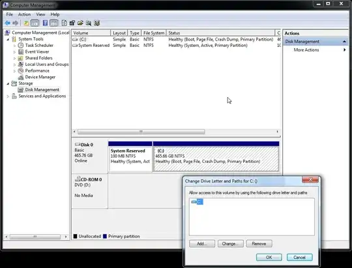Click the Computer Management root icon
The width and height of the screenshot is (352, 268).
pos(7,33)
